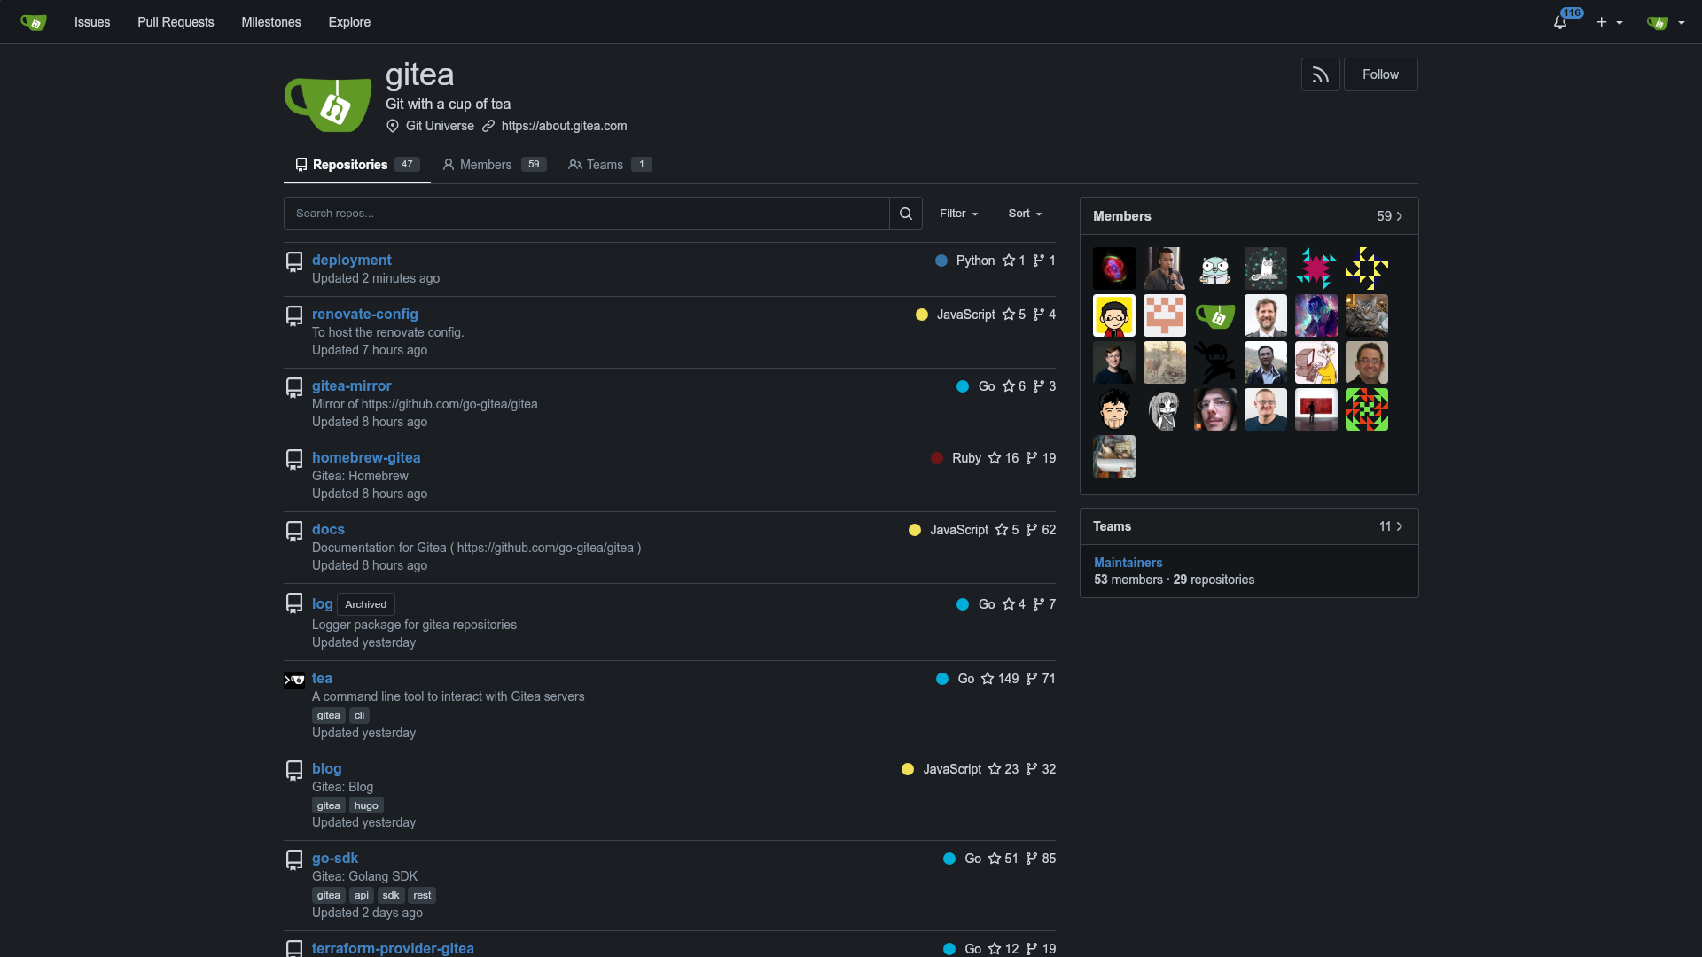Click the yellow JavaScript language dot on blog
The width and height of the screenshot is (1702, 957).
tap(908, 769)
